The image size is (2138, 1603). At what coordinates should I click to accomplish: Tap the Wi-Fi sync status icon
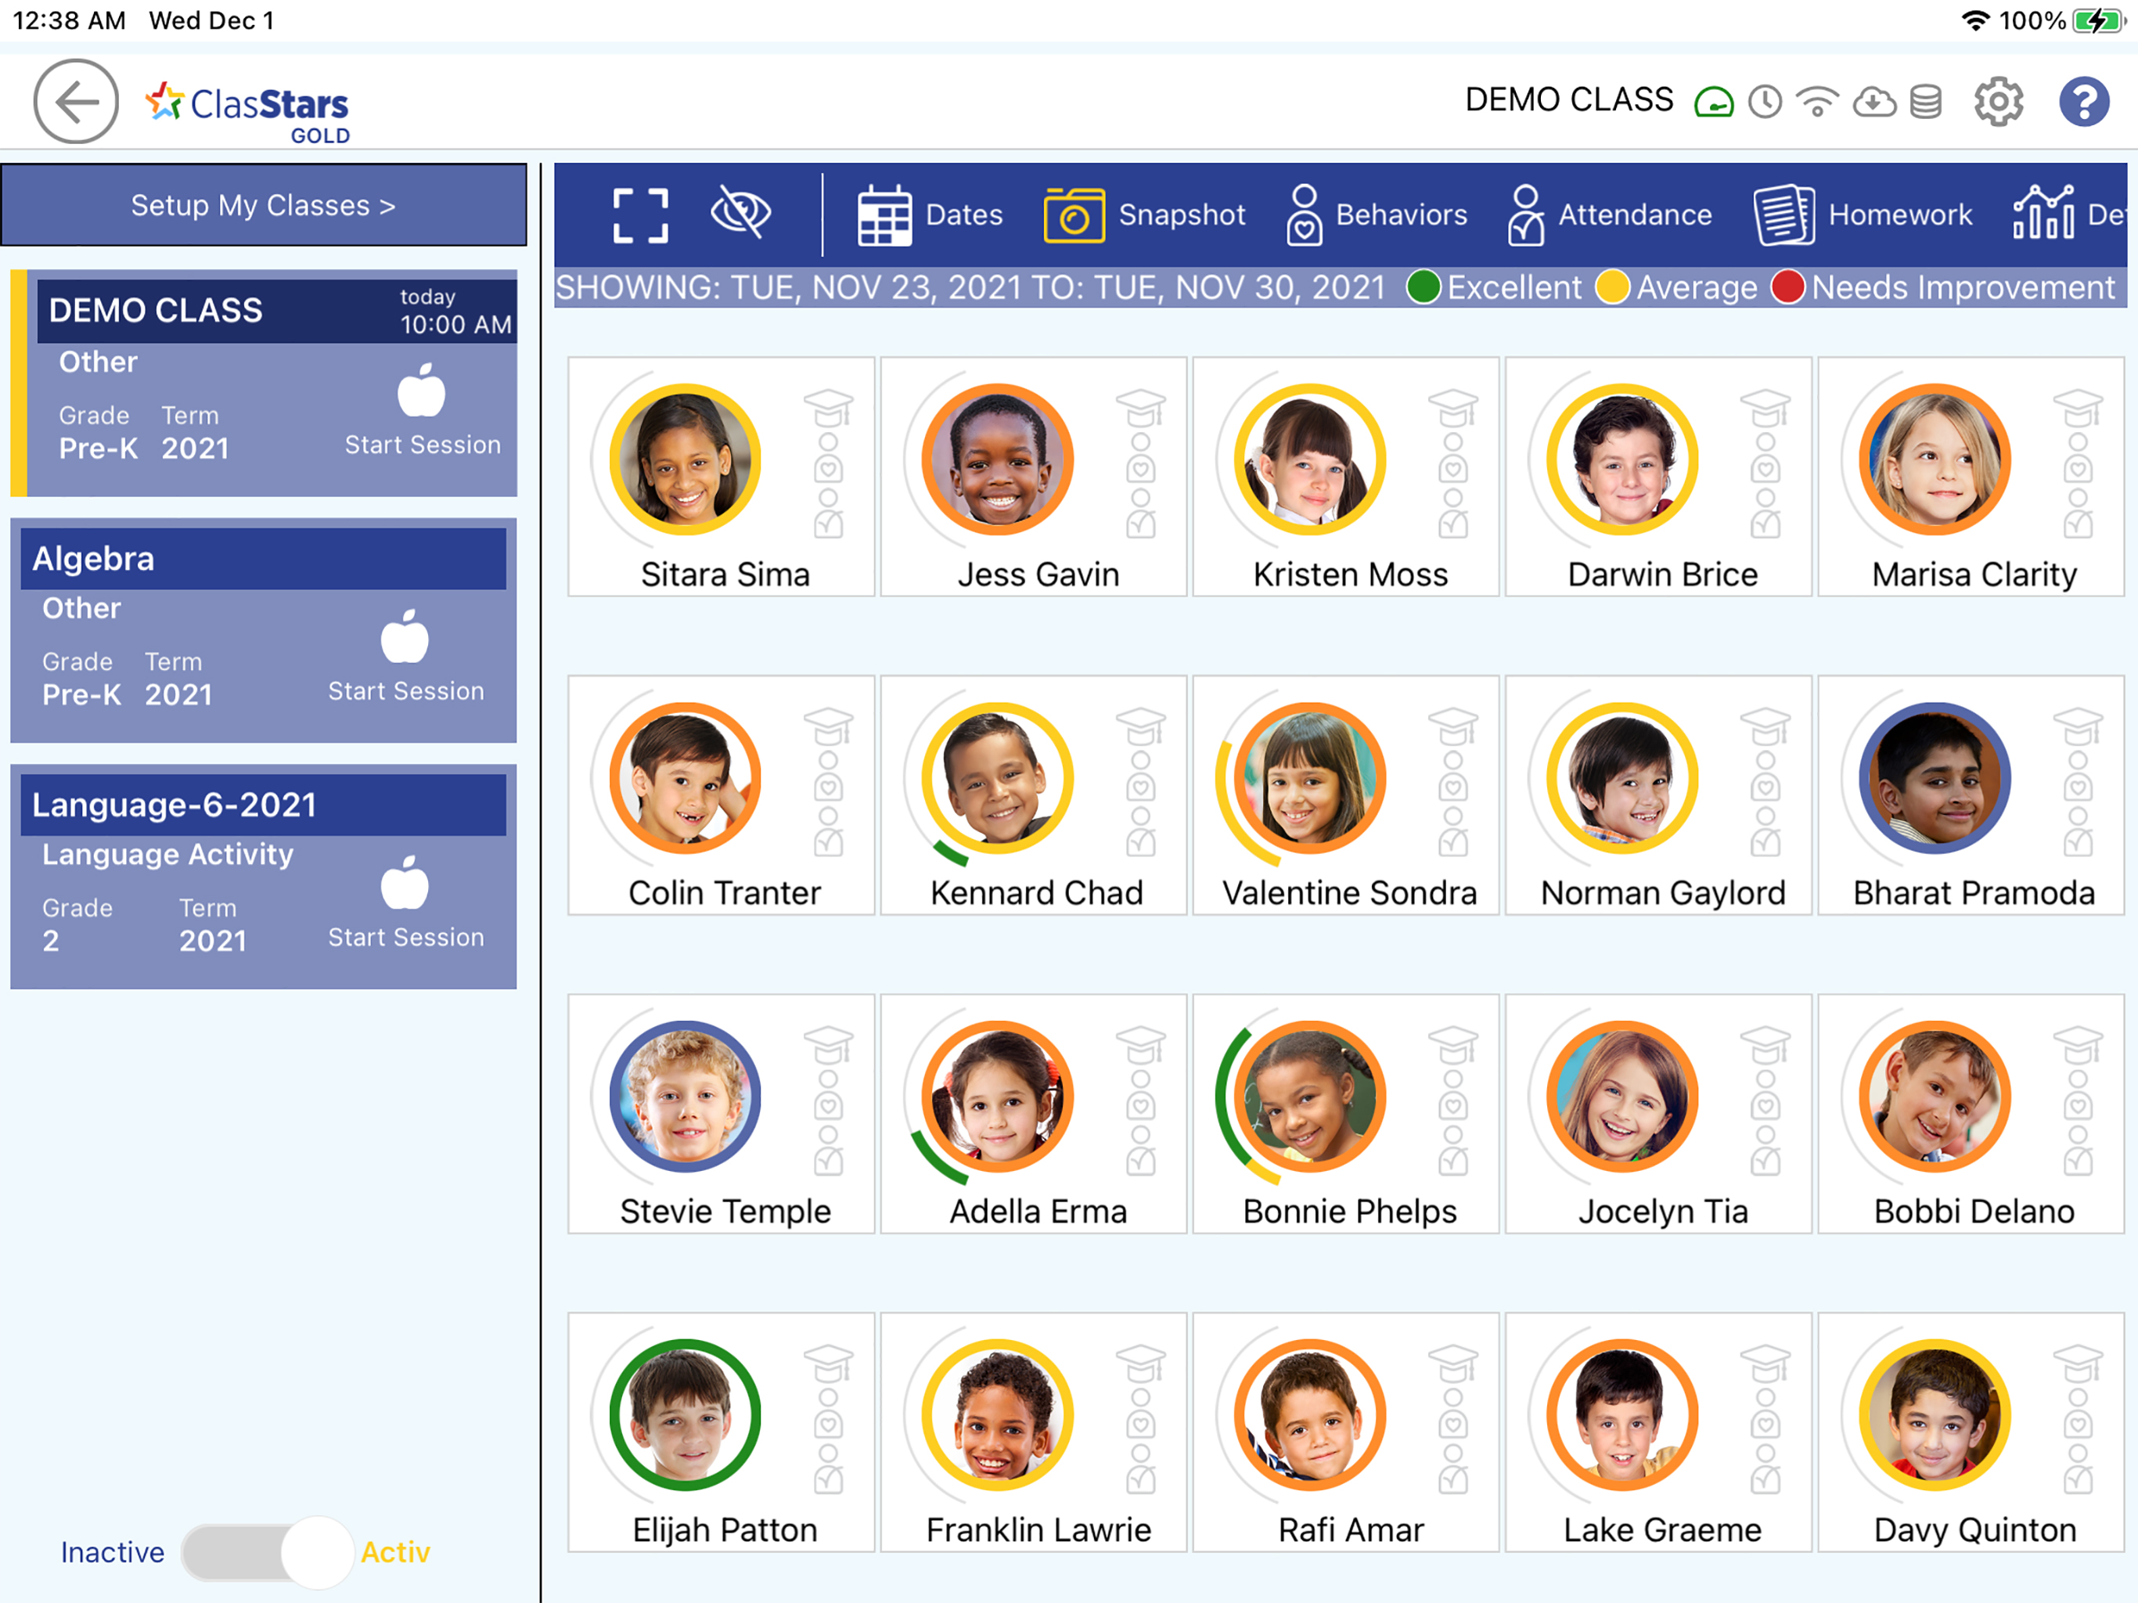1817,102
